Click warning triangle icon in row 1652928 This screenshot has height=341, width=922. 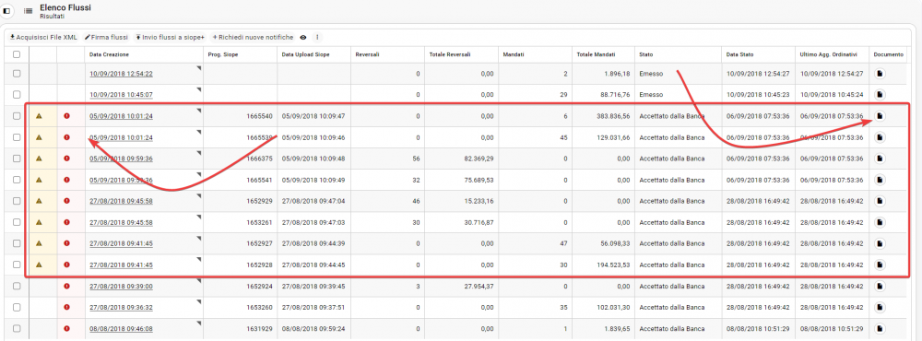[39, 265]
